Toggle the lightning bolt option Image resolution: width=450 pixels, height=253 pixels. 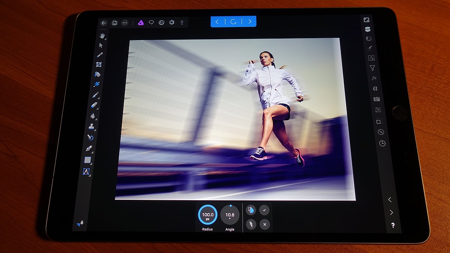click(x=250, y=225)
